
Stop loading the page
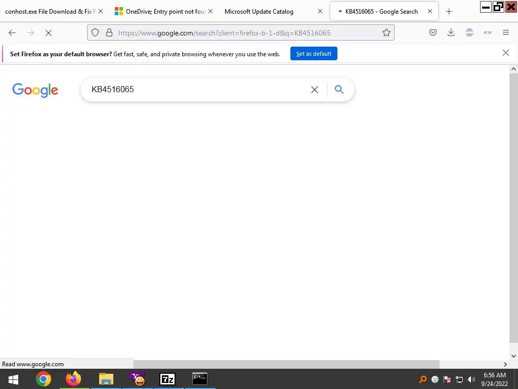(x=49, y=33)
